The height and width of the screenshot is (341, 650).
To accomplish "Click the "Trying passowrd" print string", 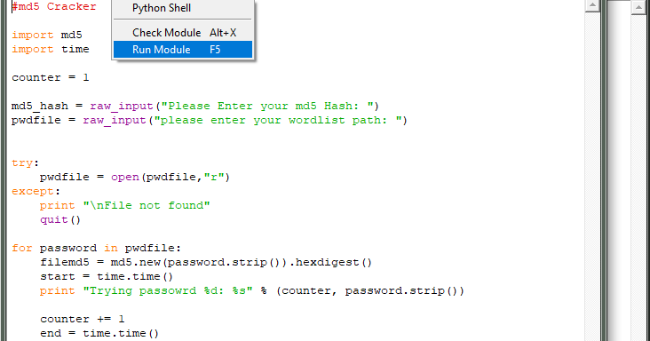I will coord(168,291).
